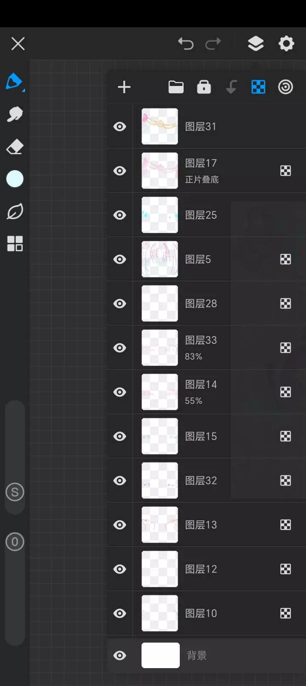Select the smudge finger tool

tap(15, 114)
